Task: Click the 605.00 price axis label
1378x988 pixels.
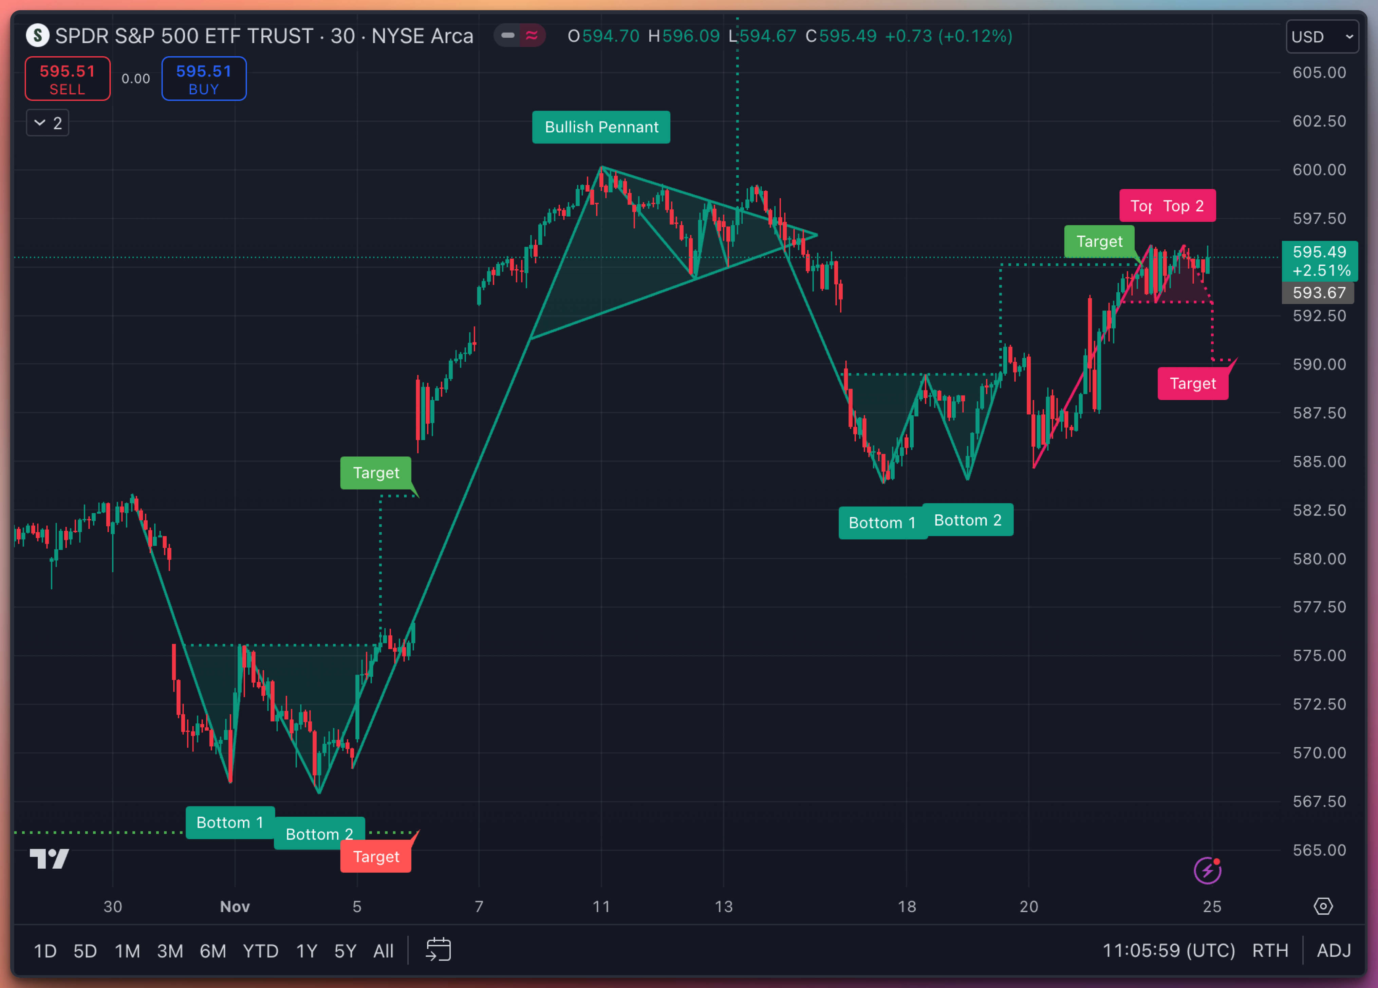Action: [x=1320, y=72]
